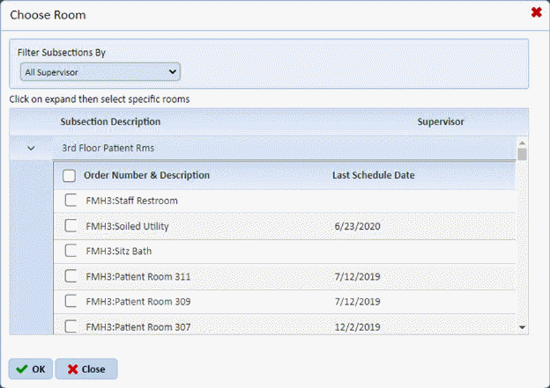Check the FMH3:Soiled Utility checkbox

[71, 226]
